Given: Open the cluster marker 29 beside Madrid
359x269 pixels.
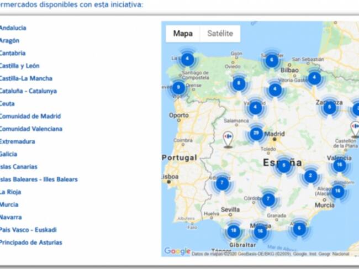Looking at the screenshot, I should 256,134.
